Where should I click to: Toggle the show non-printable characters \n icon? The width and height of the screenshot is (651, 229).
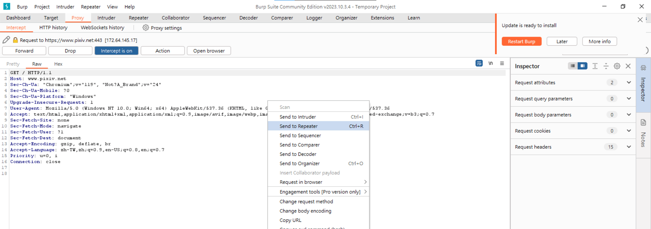490,63
